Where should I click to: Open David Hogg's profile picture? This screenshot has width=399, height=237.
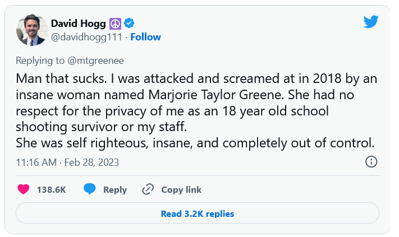(31, 30)
